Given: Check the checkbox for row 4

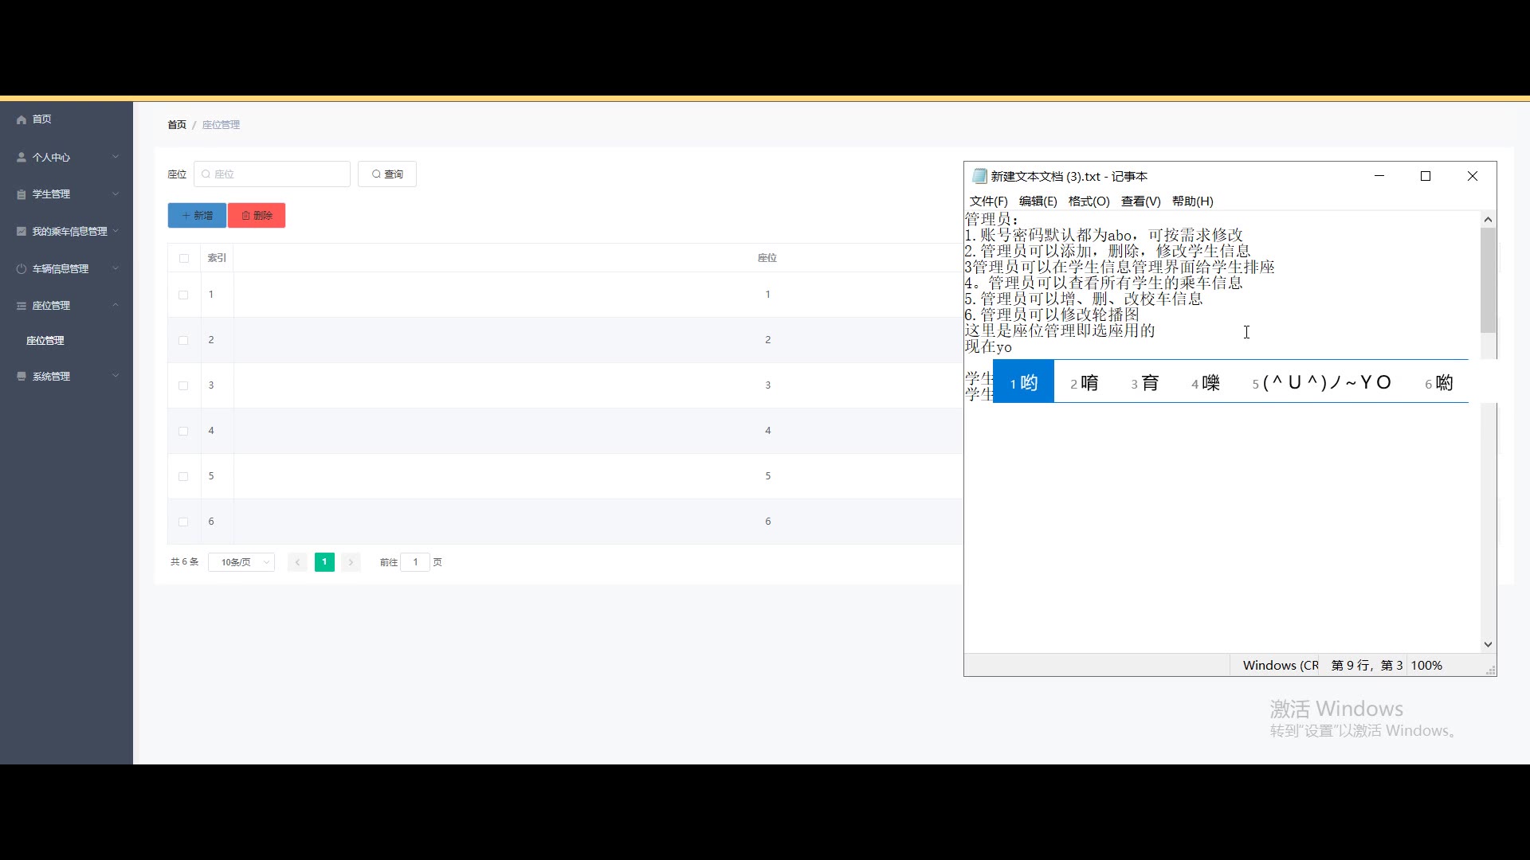Looking at the screenshot, I should [184, 431].
